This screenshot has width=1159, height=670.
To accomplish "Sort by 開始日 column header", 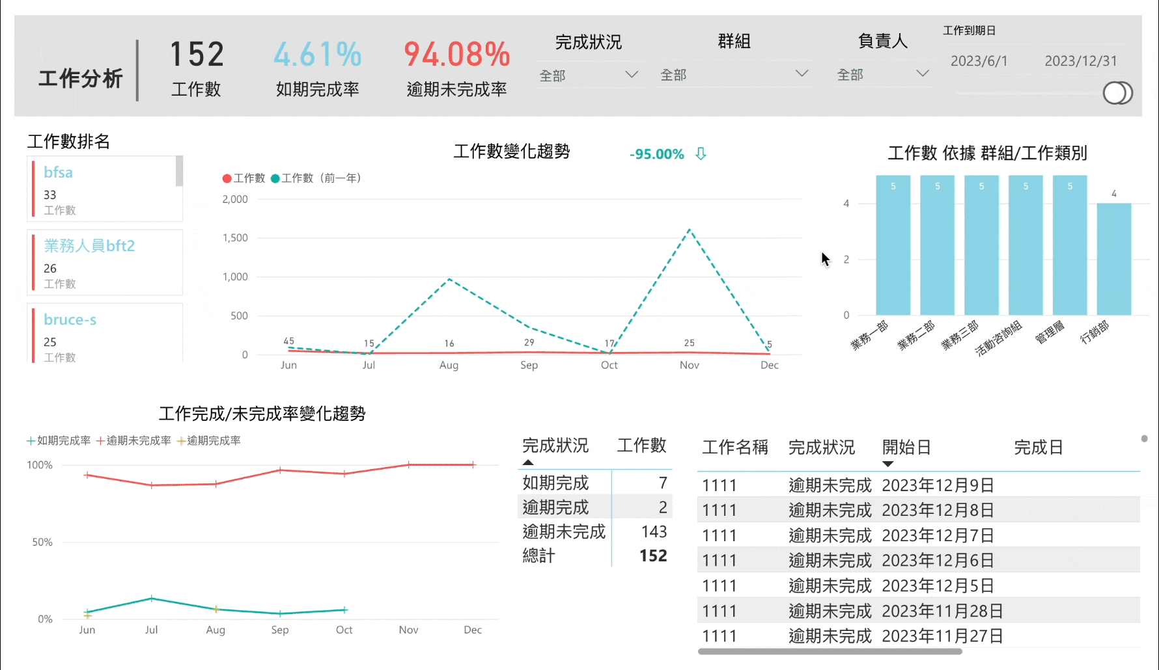I will point(906,448).
